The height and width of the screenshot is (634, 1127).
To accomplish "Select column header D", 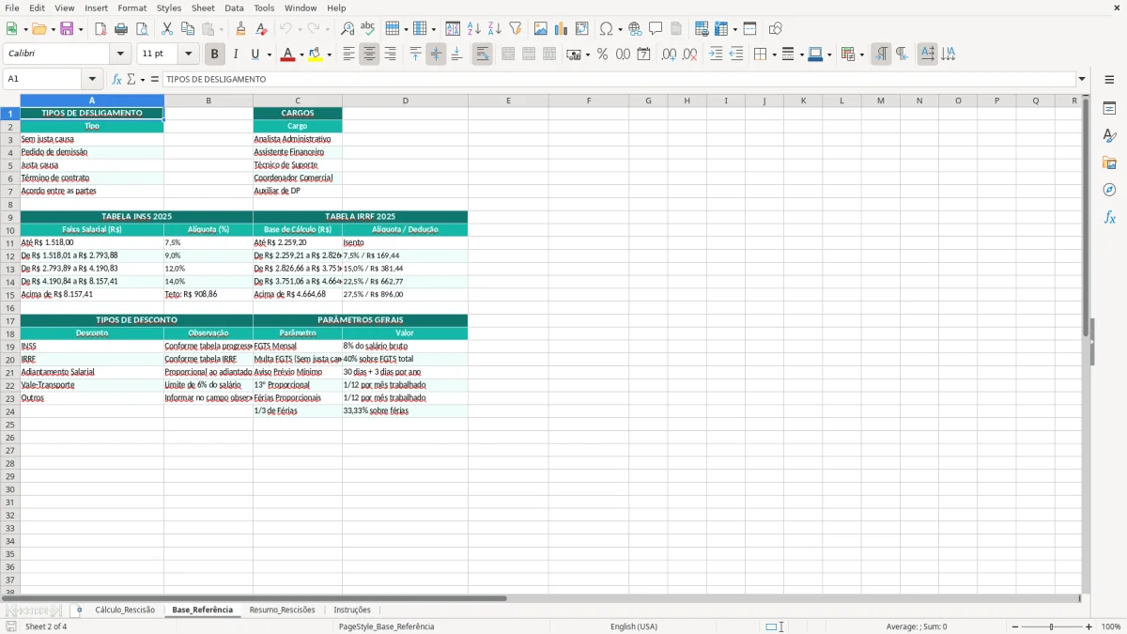I will pos(405,101).
